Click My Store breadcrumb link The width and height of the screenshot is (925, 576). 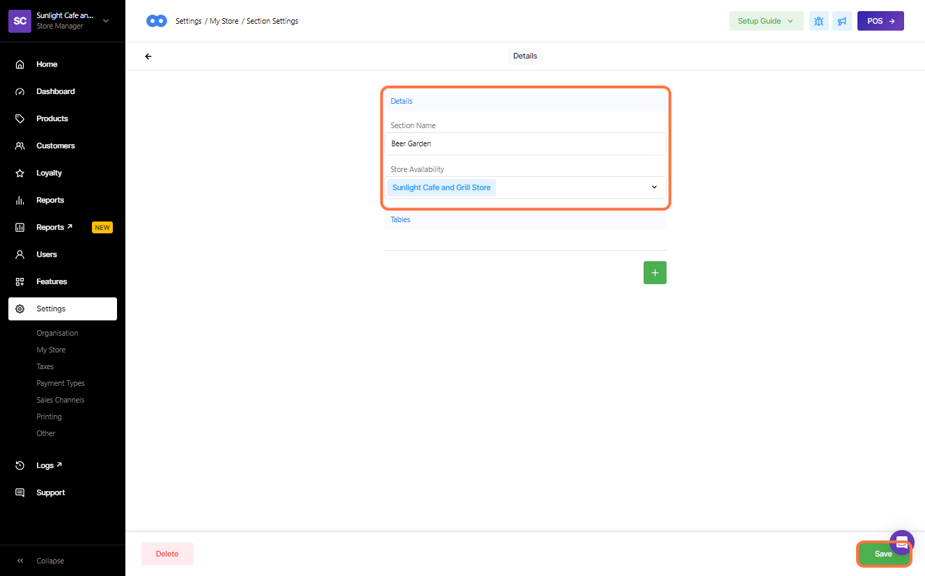224,21
